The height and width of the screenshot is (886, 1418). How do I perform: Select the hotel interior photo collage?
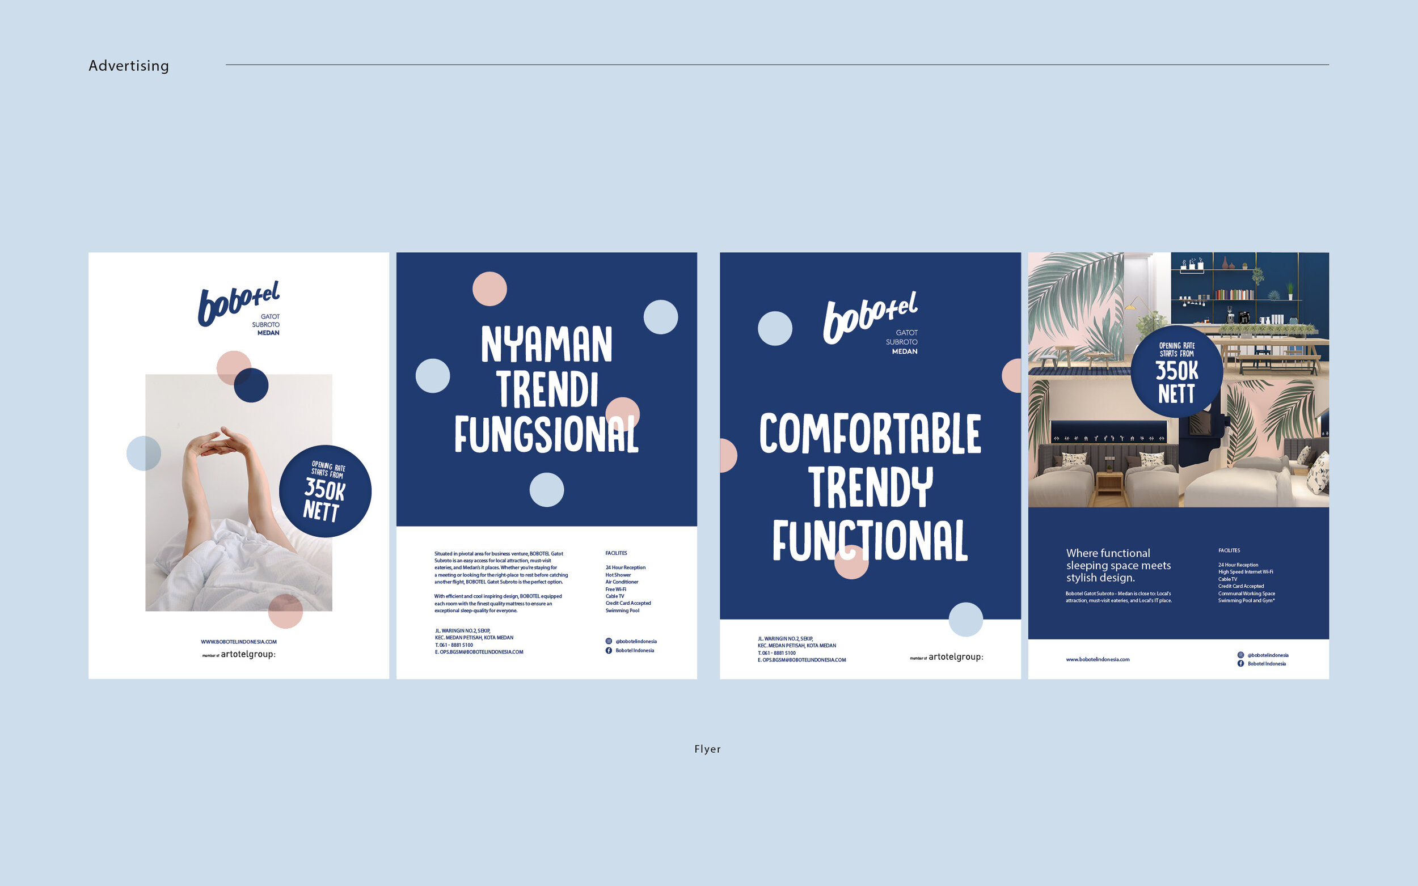click(x=1178, y=380)
